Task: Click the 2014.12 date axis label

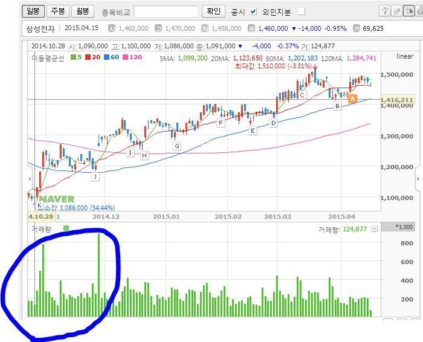Action: [106, 216]
